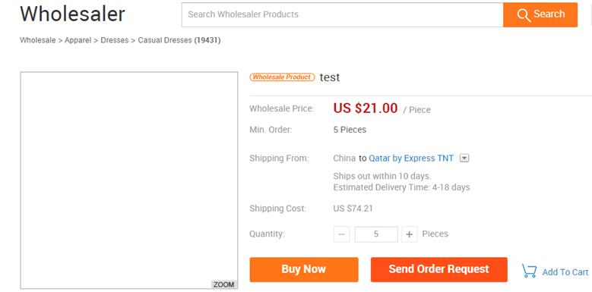The image size is (592, 292).
Task: Go to Apparel breadcrumb category
Action: coord(78,40)
